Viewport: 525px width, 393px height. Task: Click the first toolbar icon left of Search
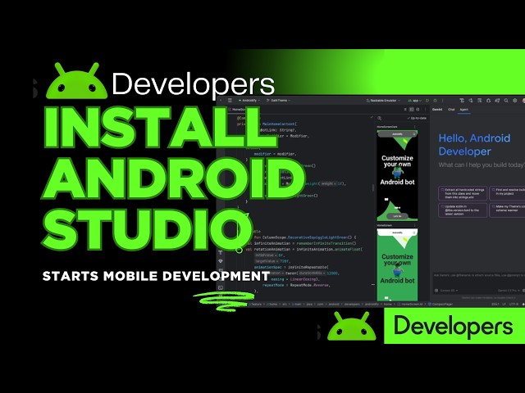coord(462,100)
